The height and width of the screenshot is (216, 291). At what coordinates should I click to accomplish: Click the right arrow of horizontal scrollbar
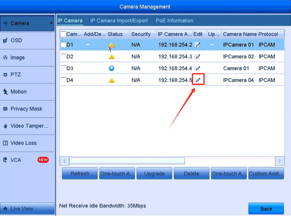(x=280, y=161)
